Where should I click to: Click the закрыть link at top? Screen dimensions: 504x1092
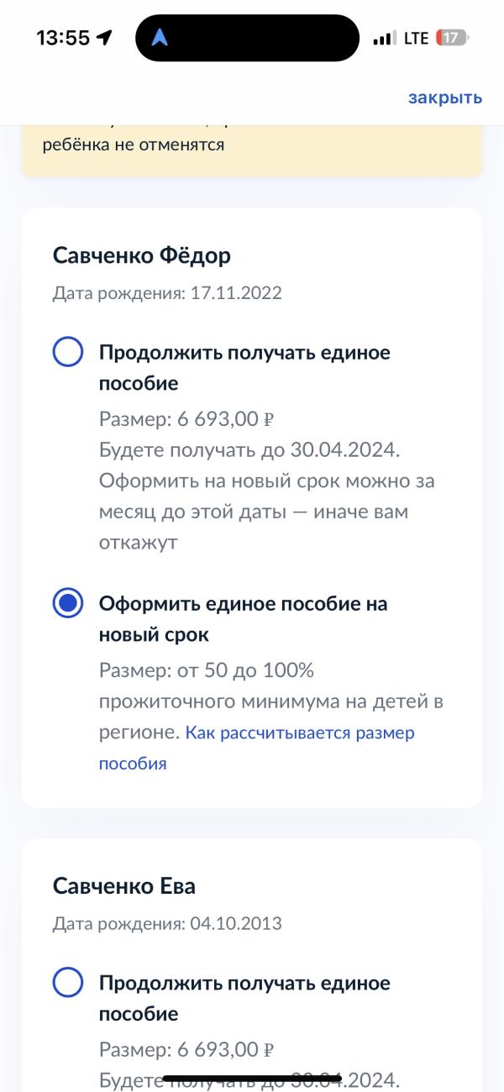[445, 97]
